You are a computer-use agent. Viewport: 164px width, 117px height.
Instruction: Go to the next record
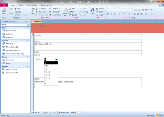(51, 112)
